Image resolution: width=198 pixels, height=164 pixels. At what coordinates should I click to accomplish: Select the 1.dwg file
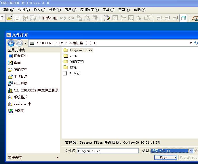coord(71,73)
